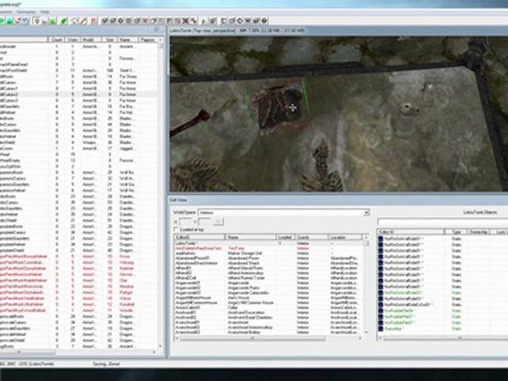This screenshot has width=508, height=381.
Task: Select the Ansilvund Burial Chambers cell row
Action: coord(269,317)
